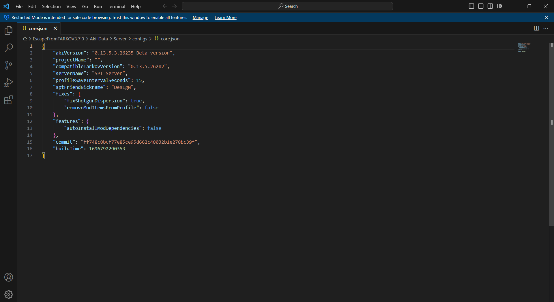Viewport: 554px width, 302px height.
Task: Select the core.json breadcrumb
Action: 170,39
